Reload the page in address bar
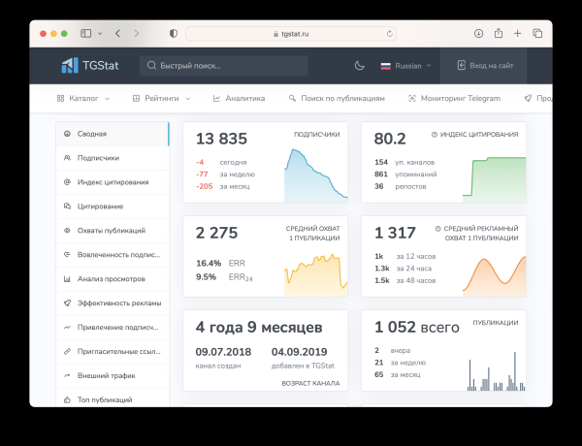The height and width of the screenshot is (446, 582). (390, 33)
